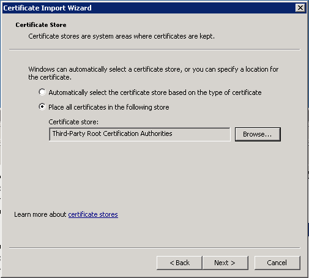Open the Browse... store picker

pyautogui.click(x=258, y=134)
